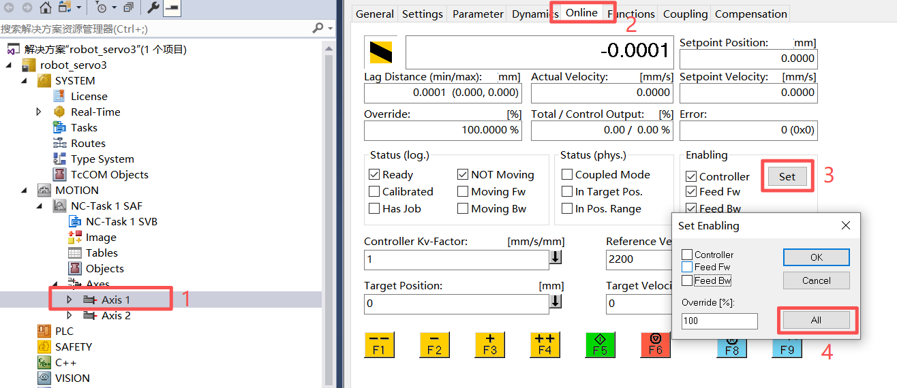Image resolution: width=897 pixels, height=388 pixels.
Task: Select the Tables item
Action: click(102, 253)
